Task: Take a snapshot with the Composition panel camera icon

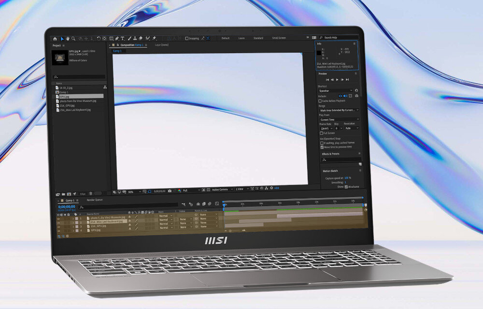Action: point(169,190)
